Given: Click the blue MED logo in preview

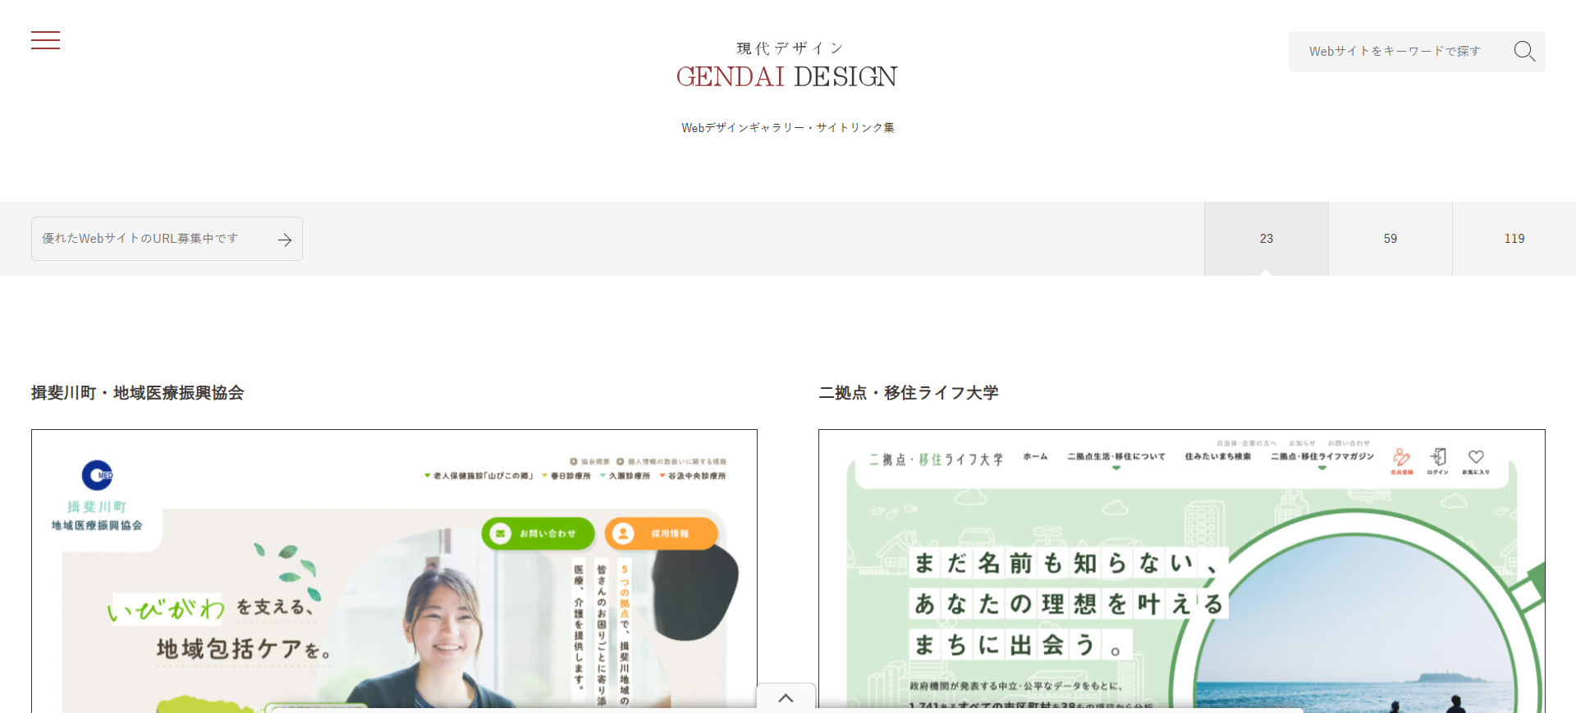Looking at the screenshot, I should (x=97, y=475).
